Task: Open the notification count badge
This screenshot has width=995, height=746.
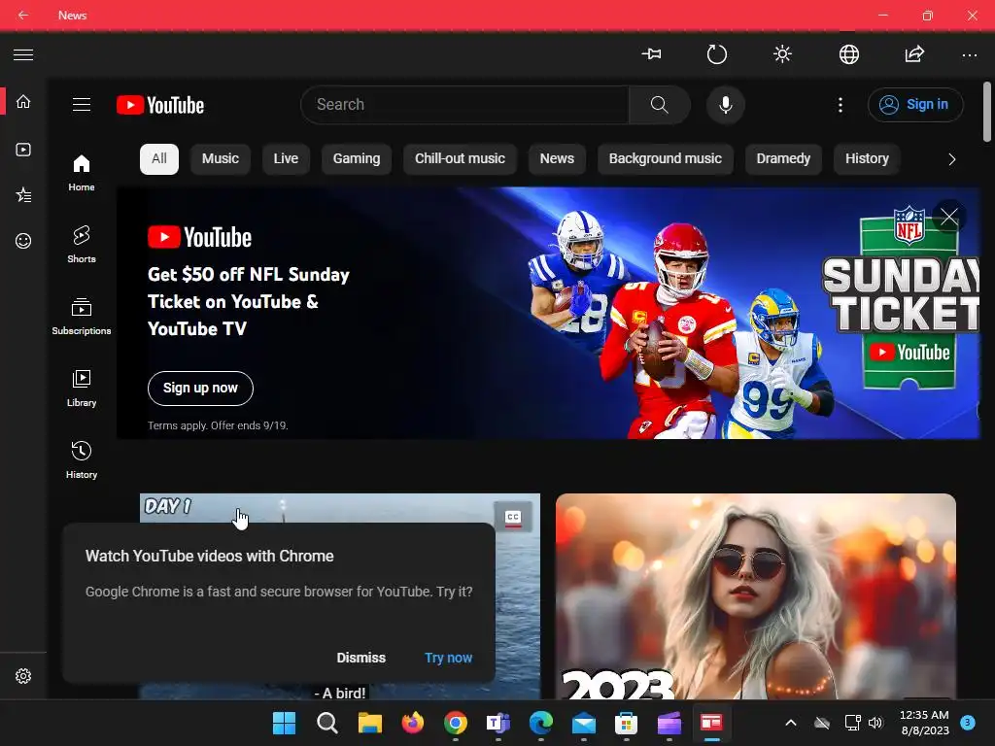Action: (968, 723)
